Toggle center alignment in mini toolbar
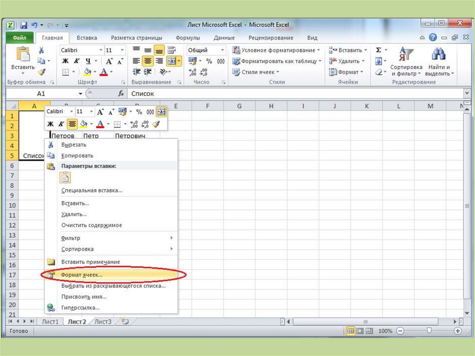Screen dimensions: 475x356 pyautogui.click(x=72, y=124)
